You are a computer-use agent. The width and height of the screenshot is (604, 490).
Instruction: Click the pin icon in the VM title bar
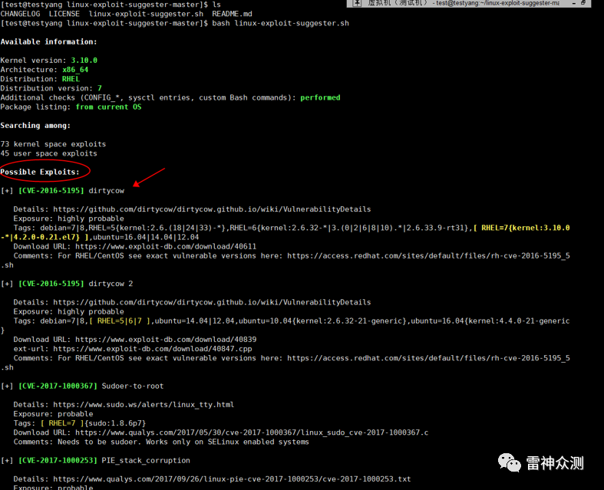[x=358, y=3]
